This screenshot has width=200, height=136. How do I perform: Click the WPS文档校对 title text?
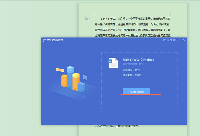click(x=55, y=40)
